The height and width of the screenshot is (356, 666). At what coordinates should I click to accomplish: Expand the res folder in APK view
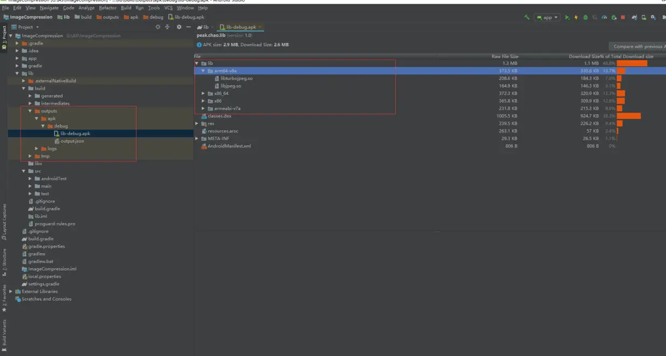(197, 123)
